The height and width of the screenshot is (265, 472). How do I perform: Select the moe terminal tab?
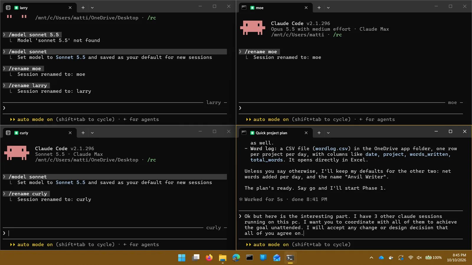pos(276,8)
